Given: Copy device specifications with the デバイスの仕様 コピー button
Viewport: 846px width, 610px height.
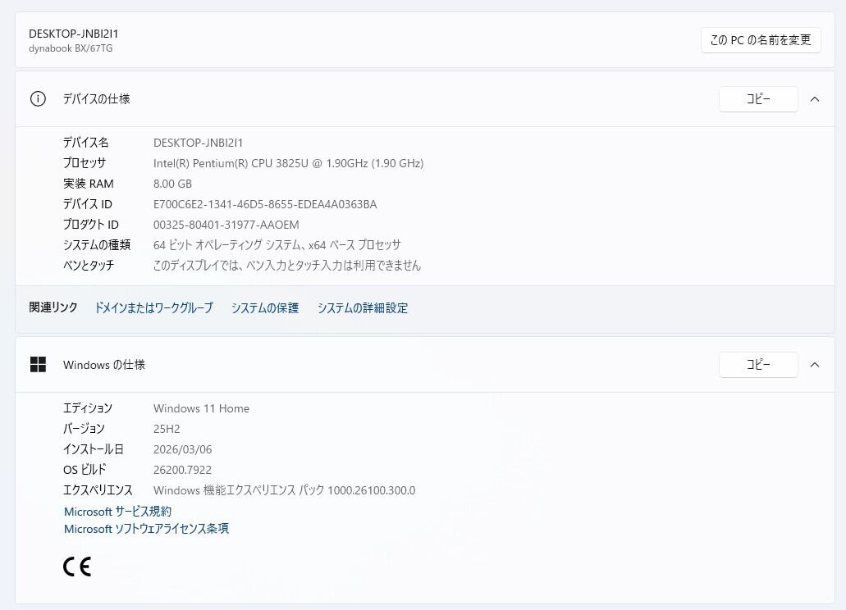Looking at the screenshot, I should tap(758, 99).
